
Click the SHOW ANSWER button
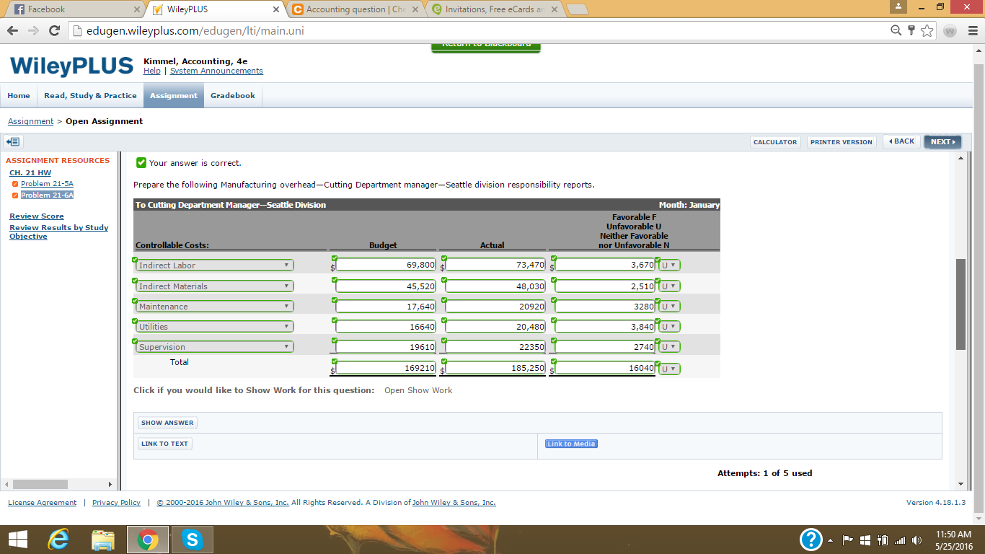click(x=167, y=423)
